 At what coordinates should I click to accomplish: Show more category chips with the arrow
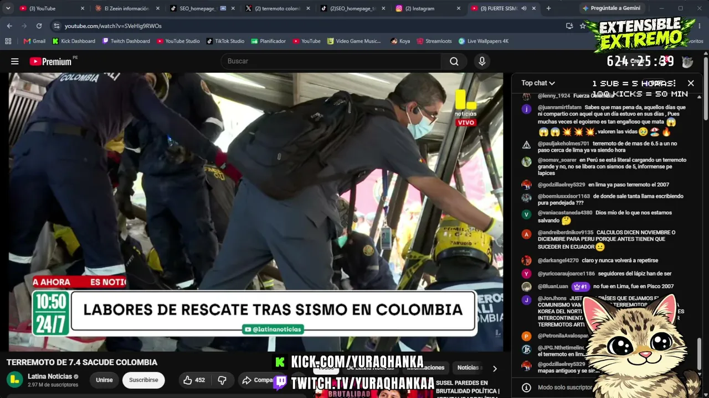click(x=495, y=368)
